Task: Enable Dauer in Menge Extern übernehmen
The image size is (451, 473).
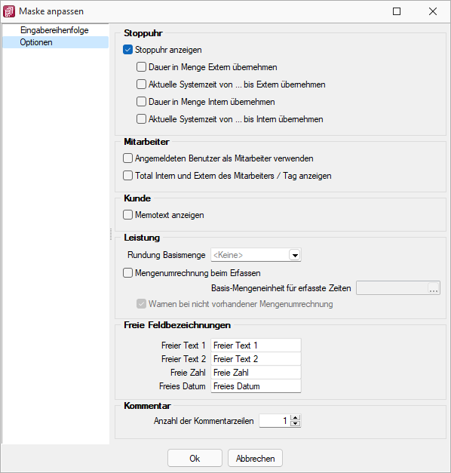Action: tap(141, 67)
